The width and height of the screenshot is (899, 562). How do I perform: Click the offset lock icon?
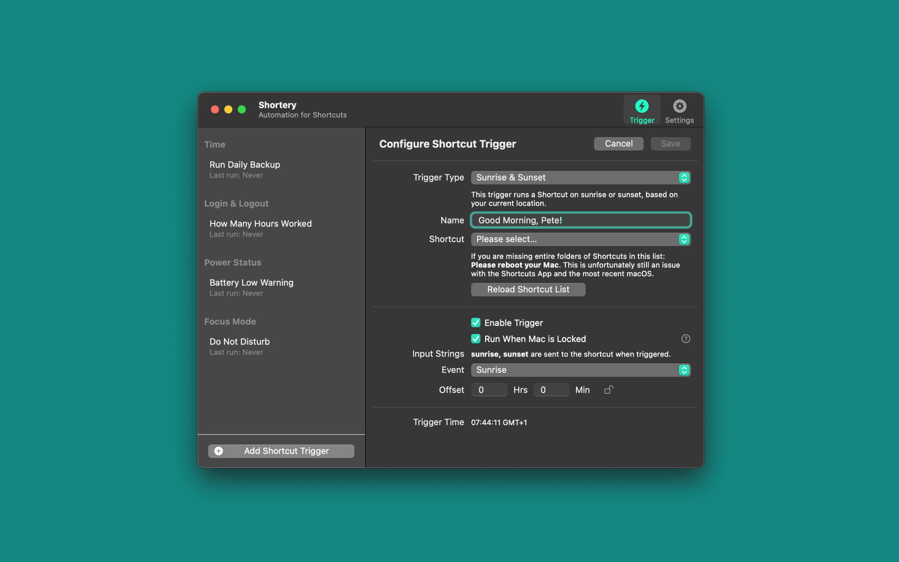[x=608, y=390]
